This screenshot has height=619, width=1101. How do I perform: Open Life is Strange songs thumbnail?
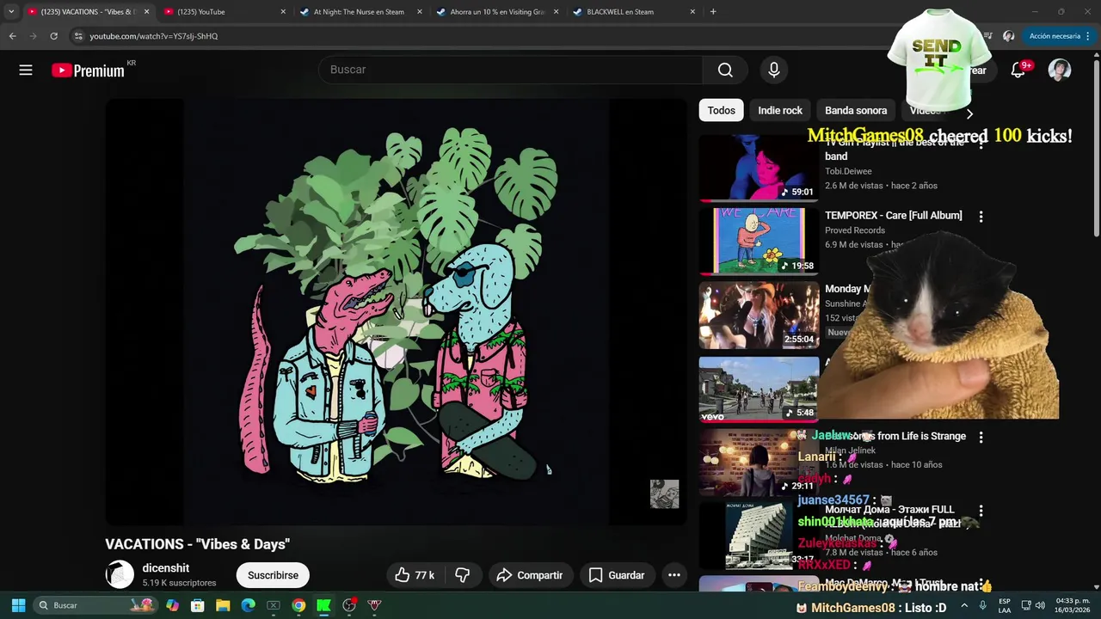tap(759, 463)
